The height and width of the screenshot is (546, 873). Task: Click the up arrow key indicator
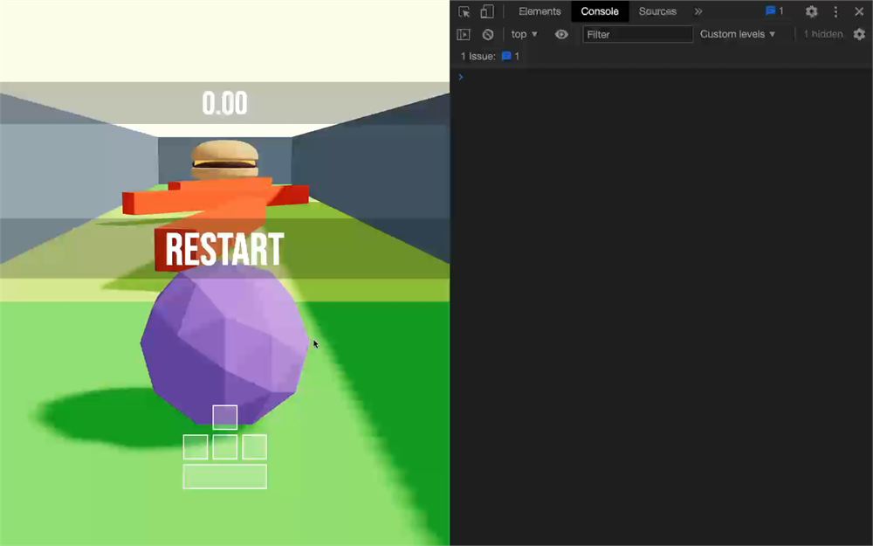coord(225,418)
